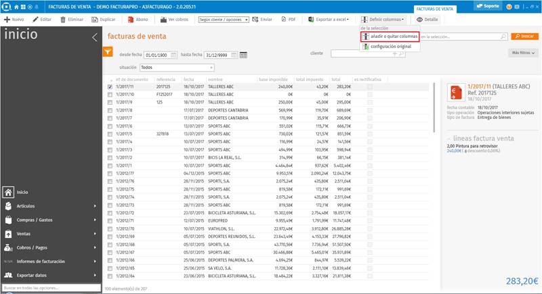
Task: Click the grid apps icon in title bar
Action: [23, 7]
